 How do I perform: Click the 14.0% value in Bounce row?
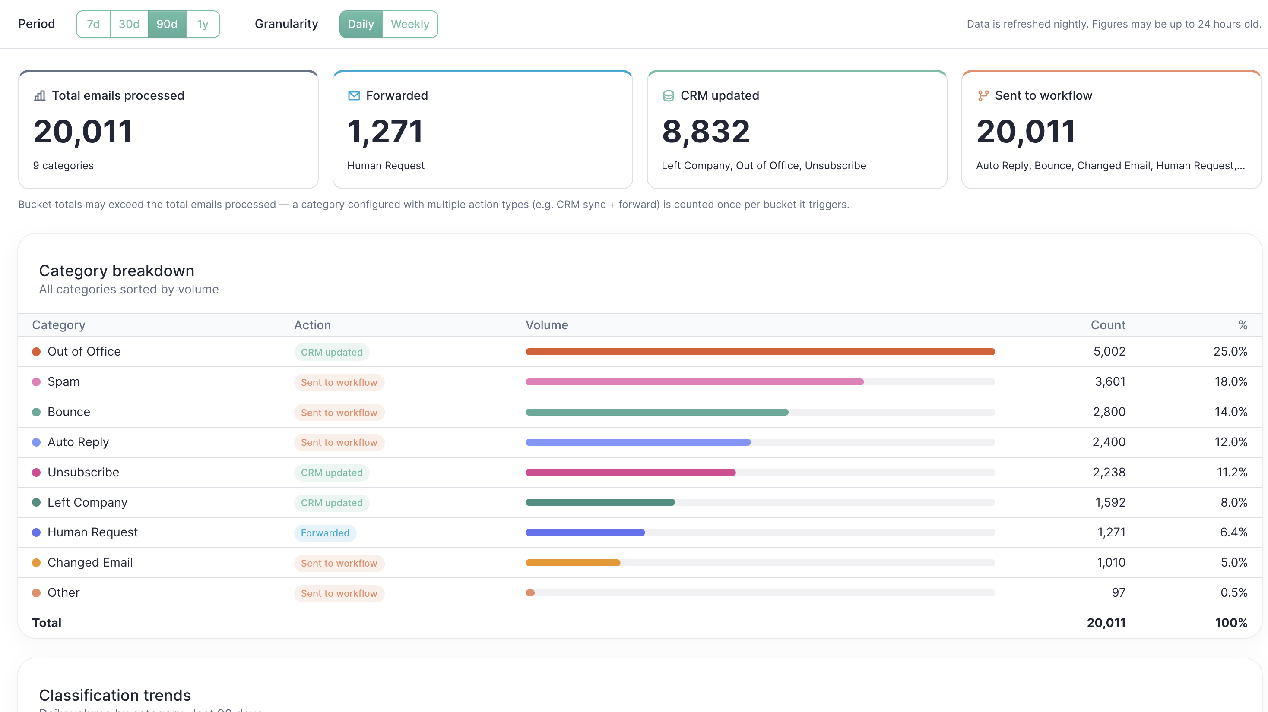[1230, 412]
